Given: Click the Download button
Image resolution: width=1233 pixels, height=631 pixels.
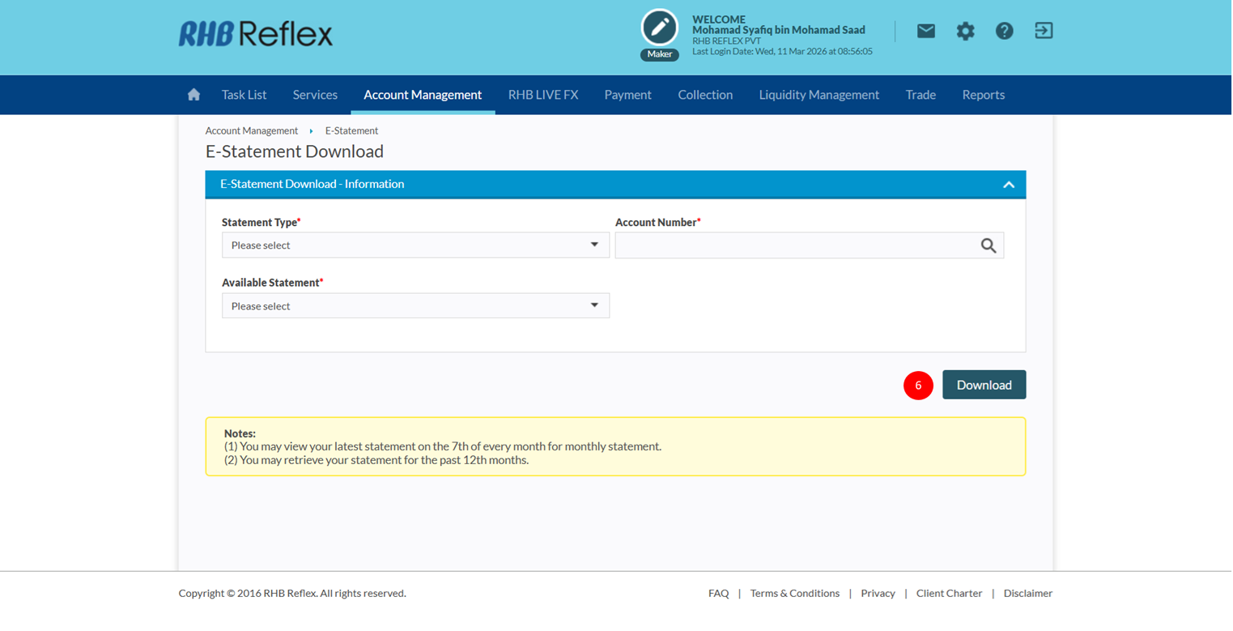Looking at the screenshot, I should point(984,385).
